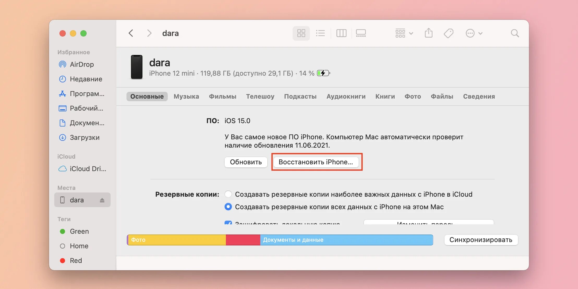Open the Музыка tab
Image resolution: width=578 pixels, height=289 pixels.
[186, 96]
